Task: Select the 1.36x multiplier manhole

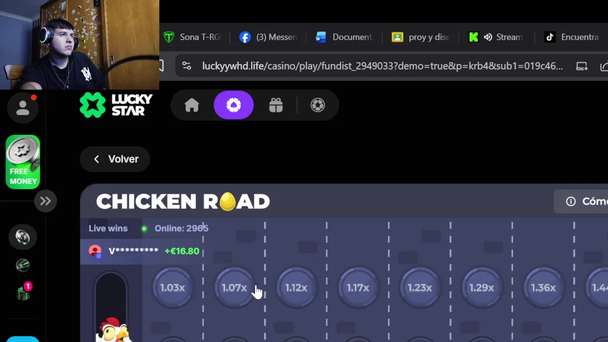Action: click(543, 288)
